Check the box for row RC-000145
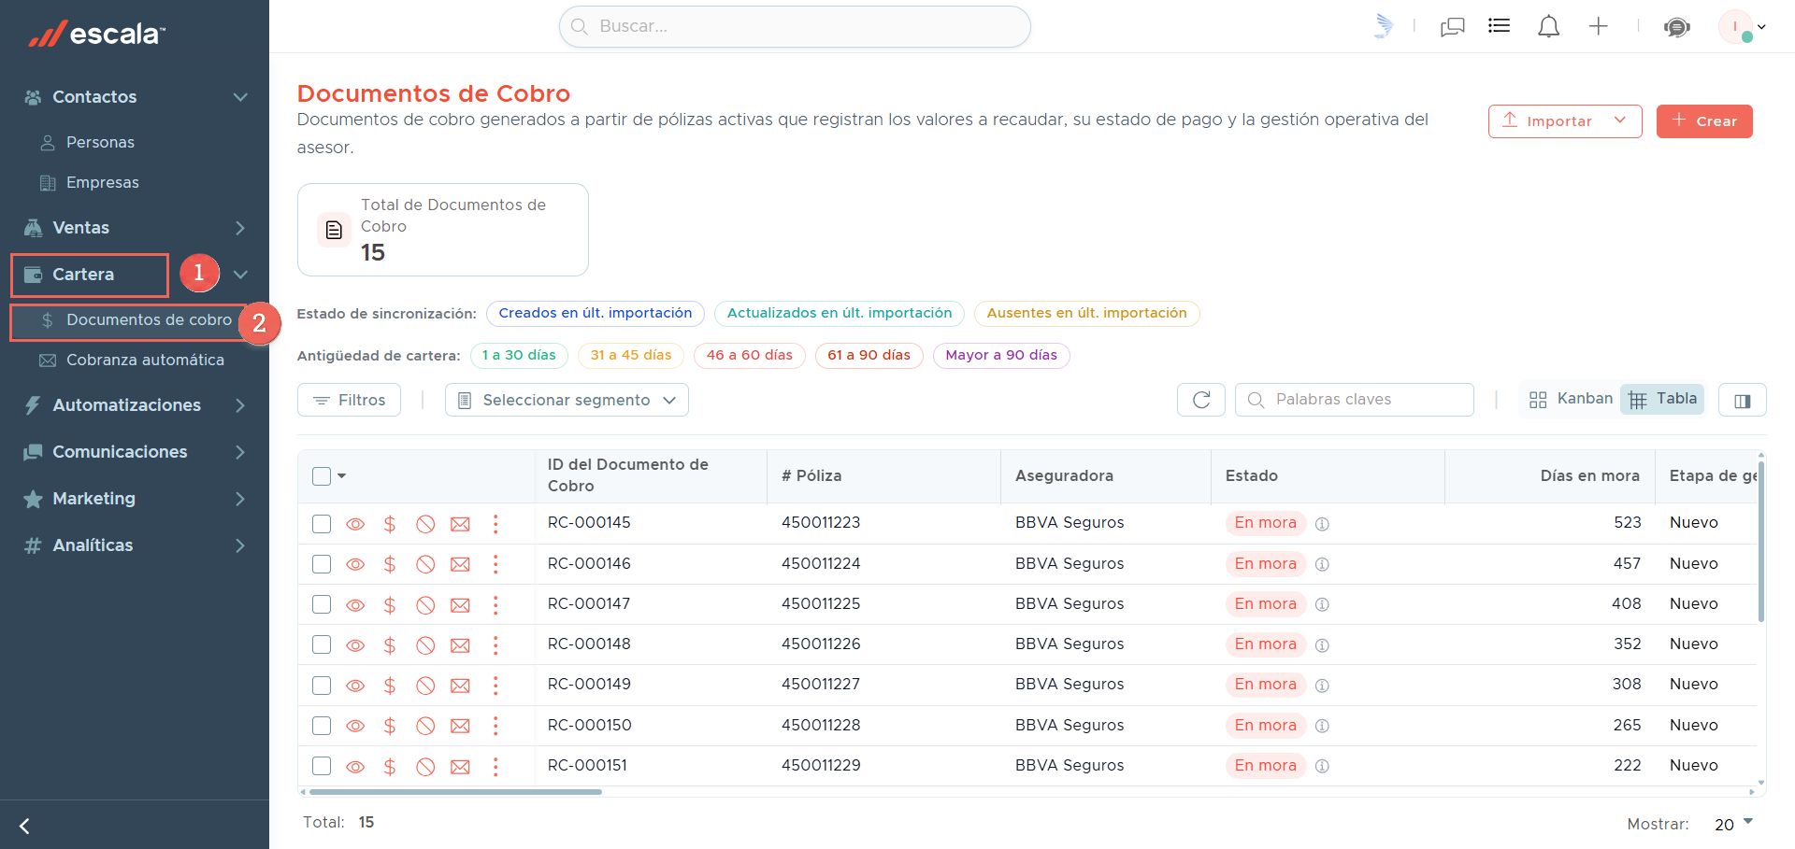 coord(322,523)
